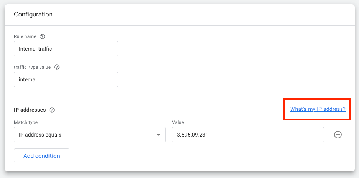Select the 'IP addresses' section title
Screen dimensions: 359x178
point(30,110)
